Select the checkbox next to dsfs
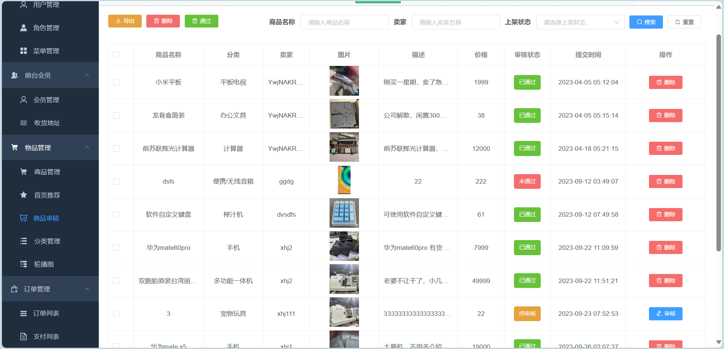Viewport: 724px width, 349px height. click(117, 181)
